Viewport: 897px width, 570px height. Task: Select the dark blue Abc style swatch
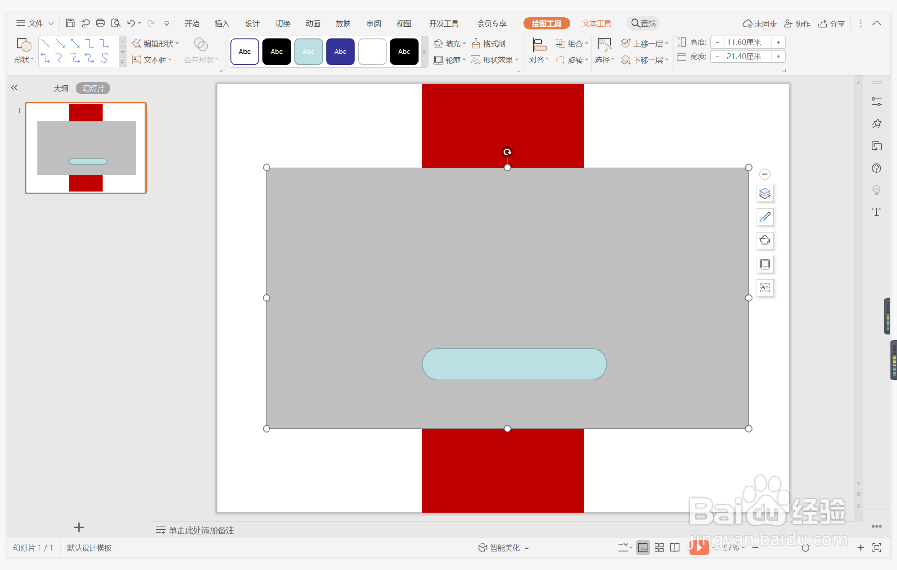point(340,52)
